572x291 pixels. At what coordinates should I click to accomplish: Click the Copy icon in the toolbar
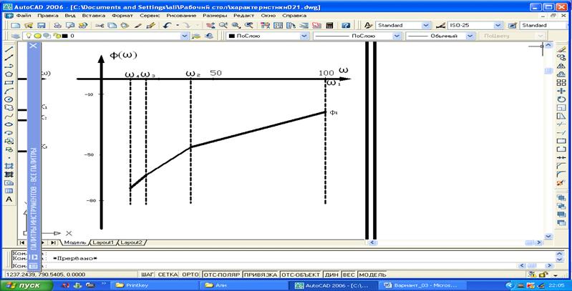[112, 26]
